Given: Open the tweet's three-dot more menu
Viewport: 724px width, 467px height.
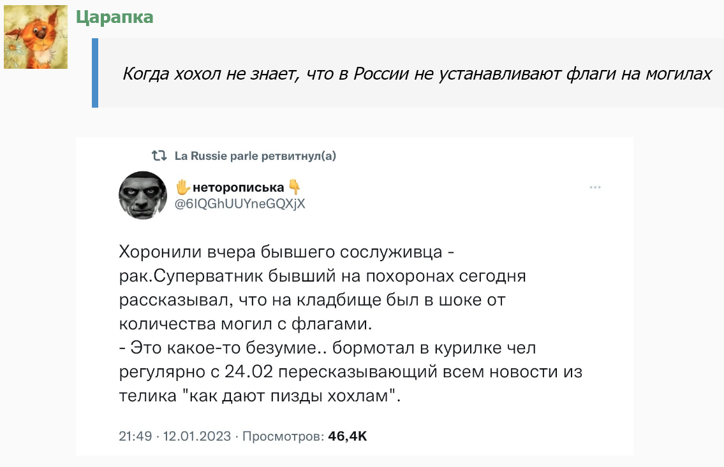Looking at the screenshot, I should click(x=596, y=187).
